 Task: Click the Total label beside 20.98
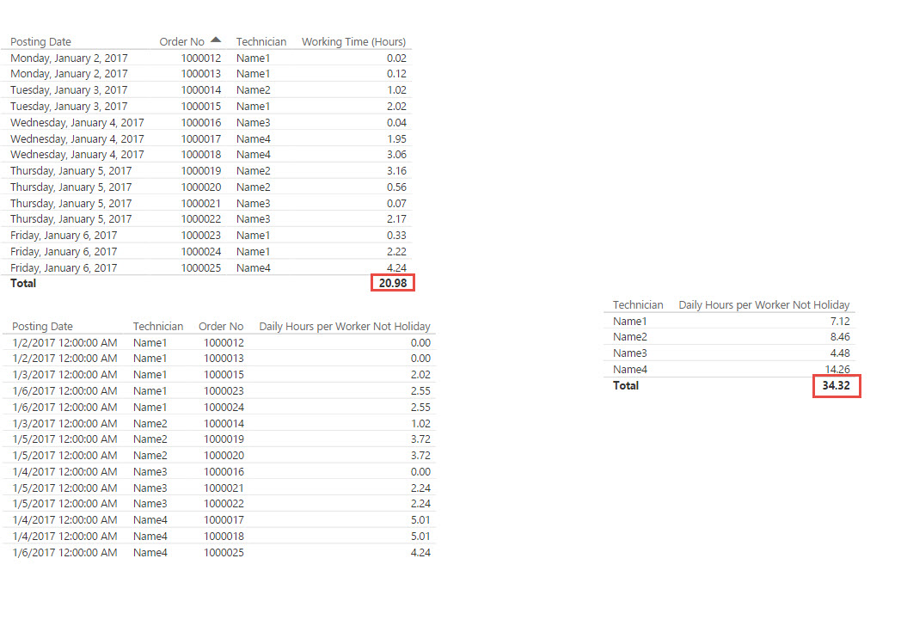click(x=23, y=283)
